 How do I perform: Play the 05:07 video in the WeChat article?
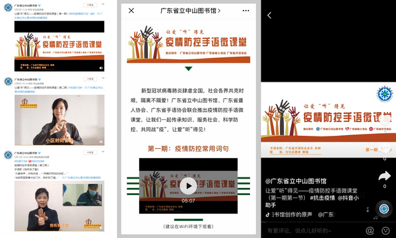(x=188, y=186)
